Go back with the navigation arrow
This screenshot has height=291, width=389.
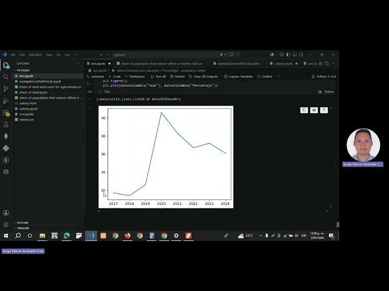[102, 55]
